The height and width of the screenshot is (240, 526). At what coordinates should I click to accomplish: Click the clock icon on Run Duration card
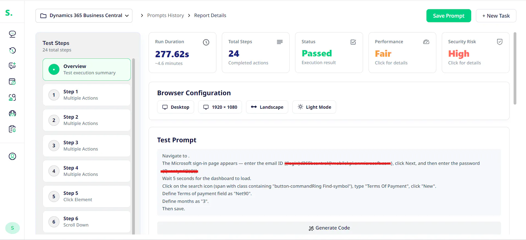tap(206, 42)
